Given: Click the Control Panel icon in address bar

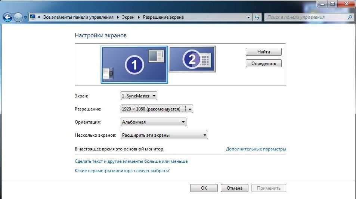Looking at the screenshot, I should 32,17.
